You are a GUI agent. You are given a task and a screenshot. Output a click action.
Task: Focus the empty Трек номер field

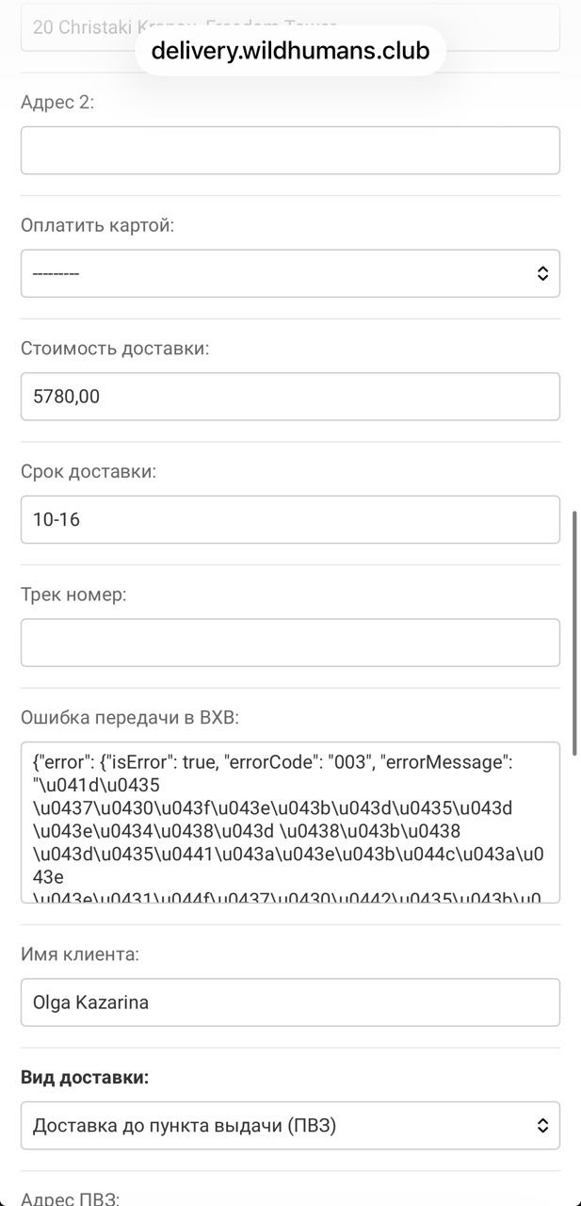point(290,643)
